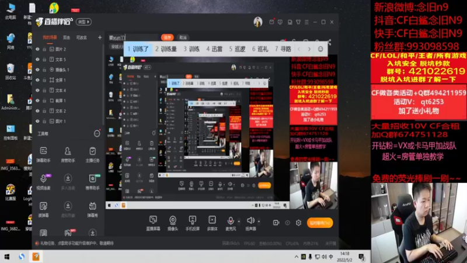Open settings gear near start button

(x=298, y=223)
